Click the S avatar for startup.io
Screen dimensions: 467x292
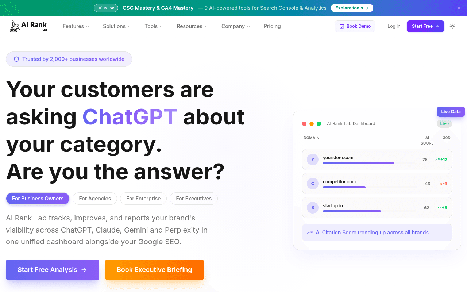point(313,207)
